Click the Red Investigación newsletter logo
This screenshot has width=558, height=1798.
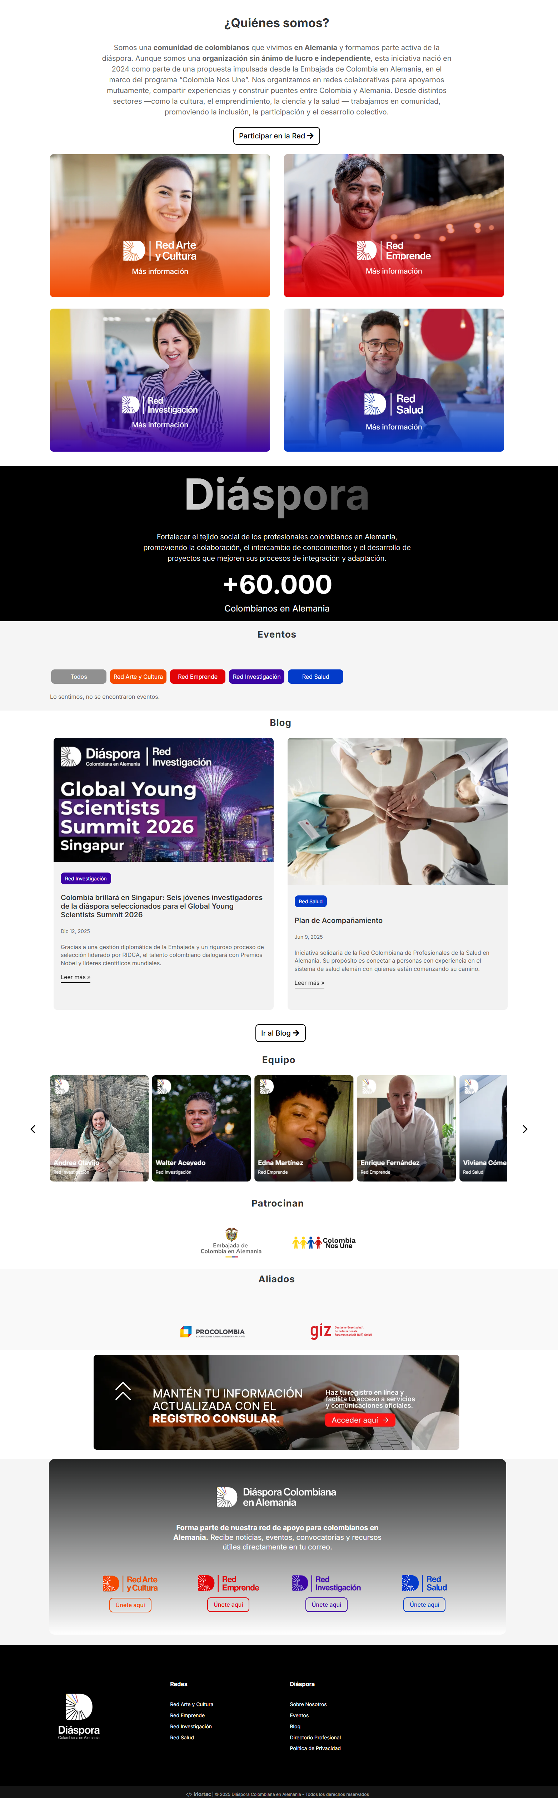[x=327, y=1584]
